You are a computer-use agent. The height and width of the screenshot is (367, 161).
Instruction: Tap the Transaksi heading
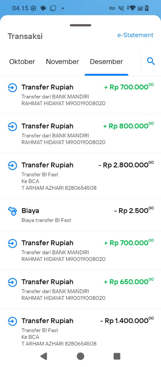point(25,36)
